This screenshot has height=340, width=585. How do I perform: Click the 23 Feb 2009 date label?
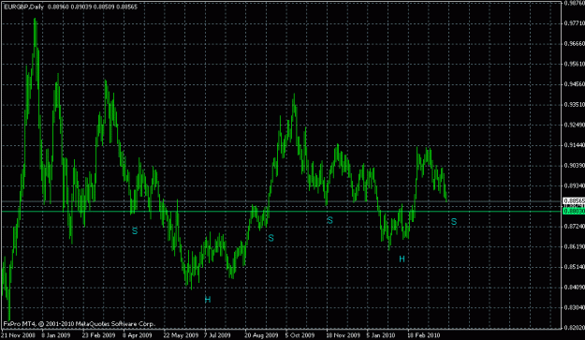coord(98,335)
